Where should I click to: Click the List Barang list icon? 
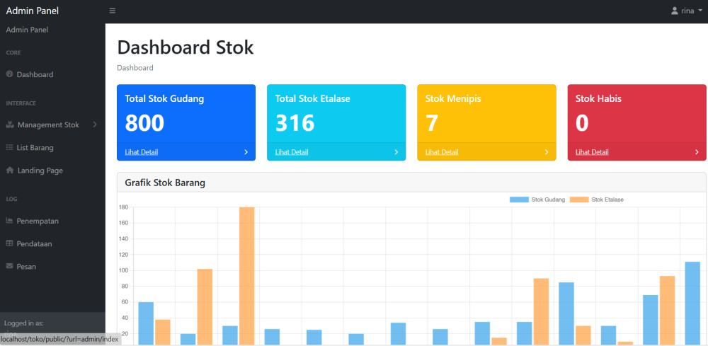[x=10, y=148]
